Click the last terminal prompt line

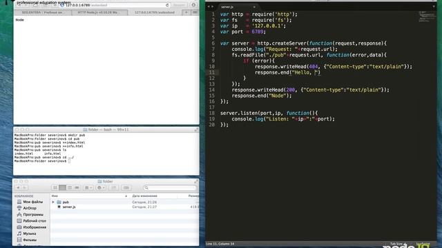click(42, 161)
